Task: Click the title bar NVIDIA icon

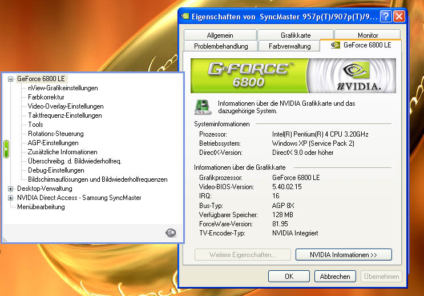Action: 185,16
